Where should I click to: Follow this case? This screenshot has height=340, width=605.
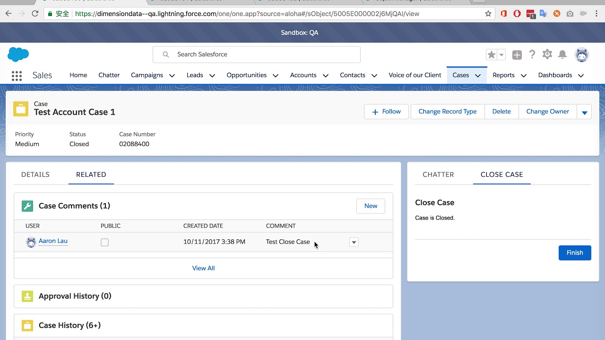tap(386, 112)
